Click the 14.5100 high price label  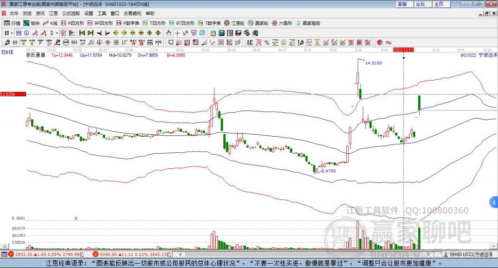click(x=373, y=63)
